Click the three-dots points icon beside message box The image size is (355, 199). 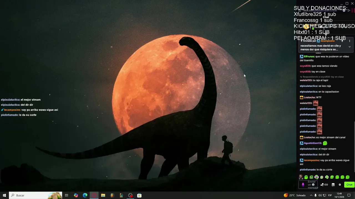(322, 185)
